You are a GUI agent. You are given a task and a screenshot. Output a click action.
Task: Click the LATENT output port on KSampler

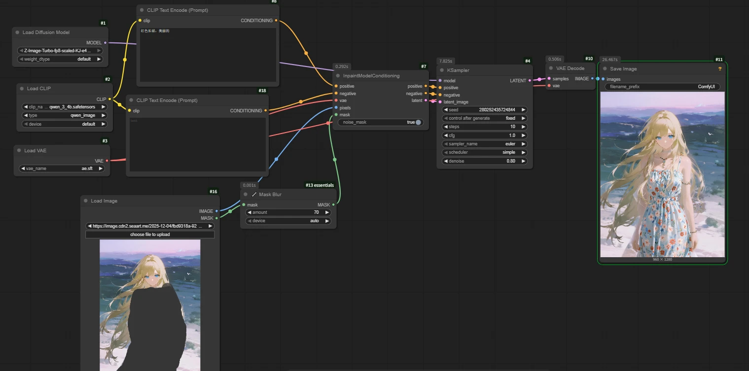[x=530, y=80]
